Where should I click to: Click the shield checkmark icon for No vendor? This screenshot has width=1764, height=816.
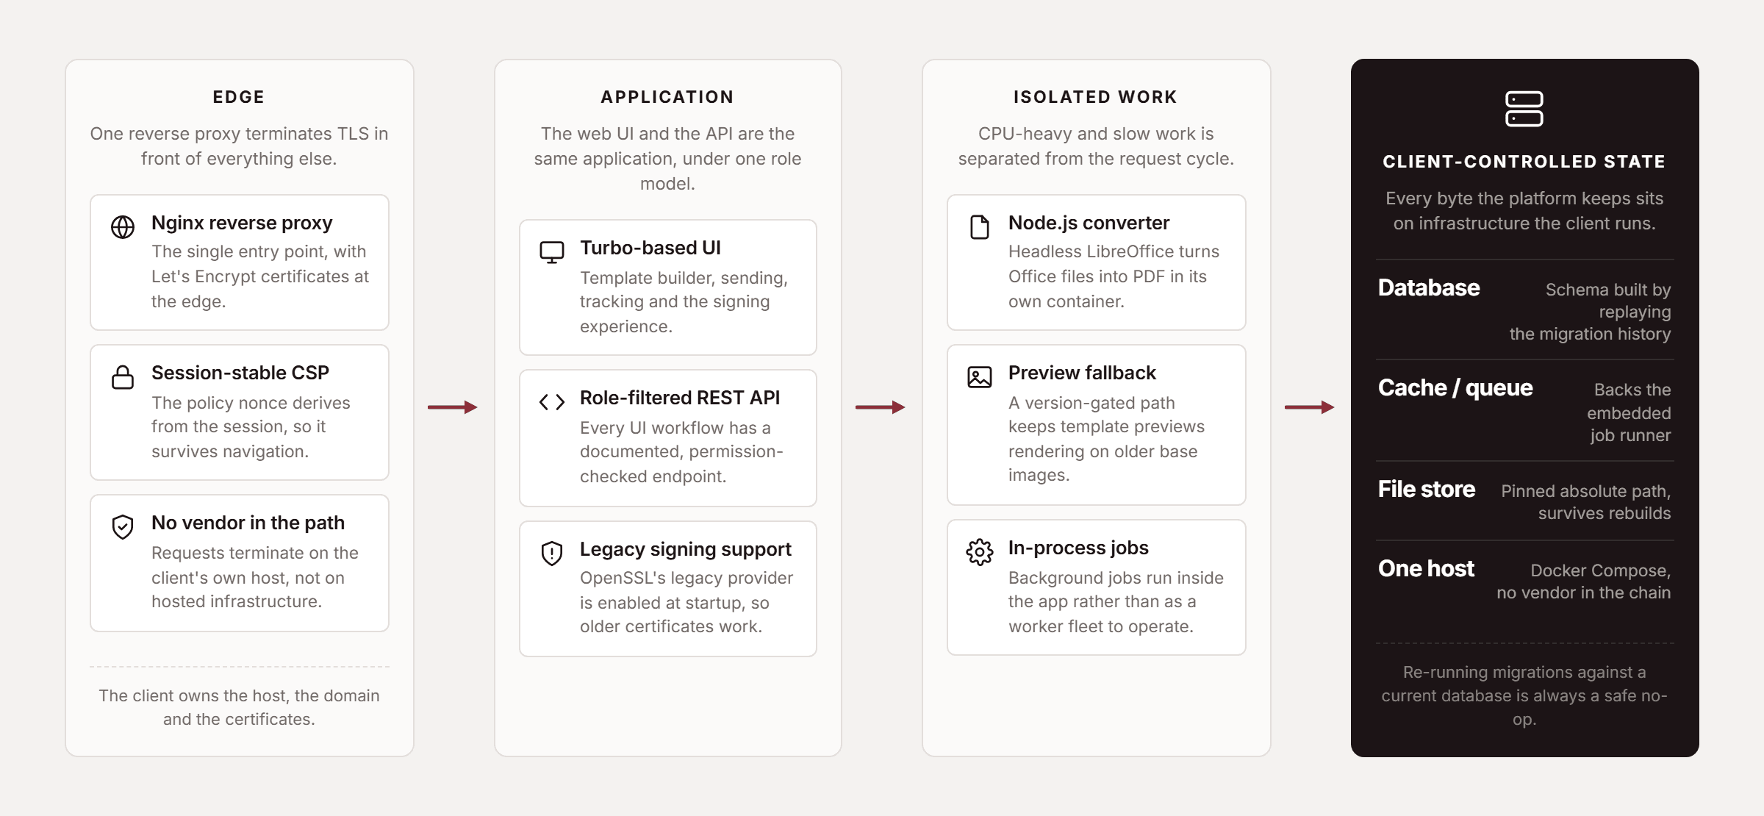[x=123, y=527]
